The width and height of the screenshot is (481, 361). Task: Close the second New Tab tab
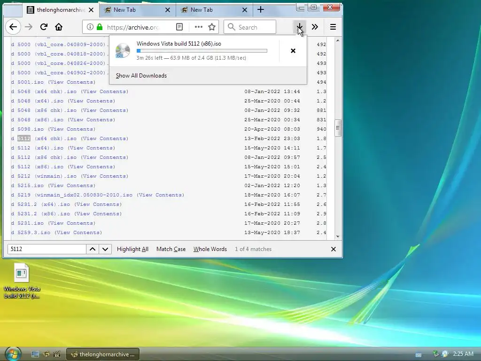[168, 10]
